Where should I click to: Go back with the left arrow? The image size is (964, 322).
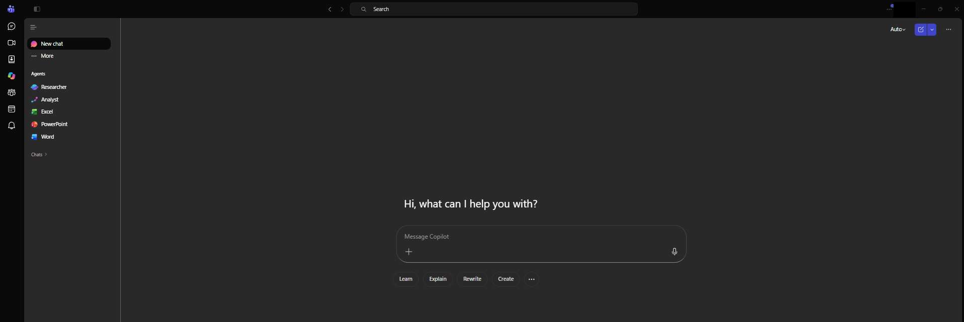click(330, 9)
